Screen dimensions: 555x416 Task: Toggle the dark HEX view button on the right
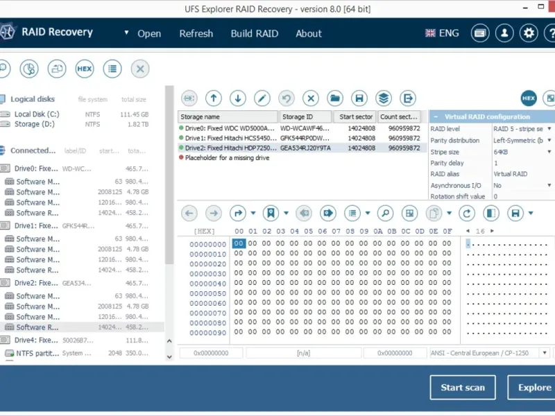pyautogui.click(x=529, y=98)
